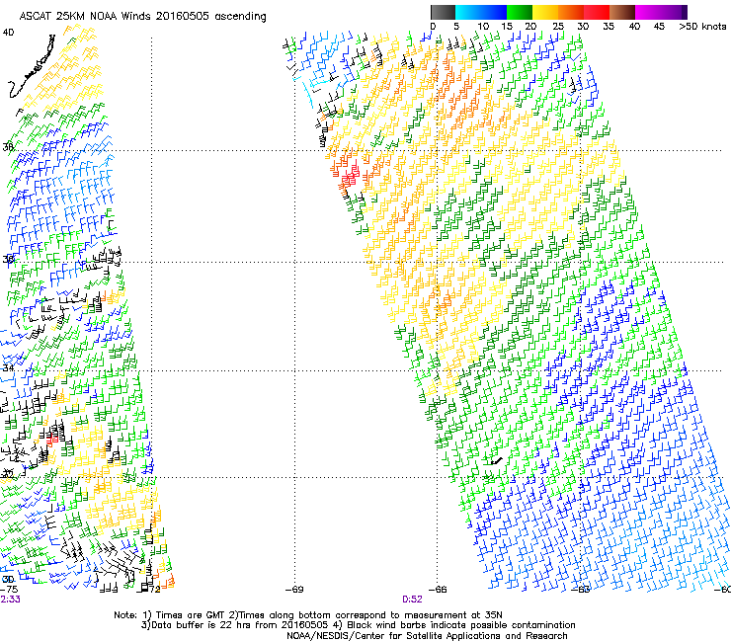Click the black coastline outline near 40N

(x=32, y=67)
